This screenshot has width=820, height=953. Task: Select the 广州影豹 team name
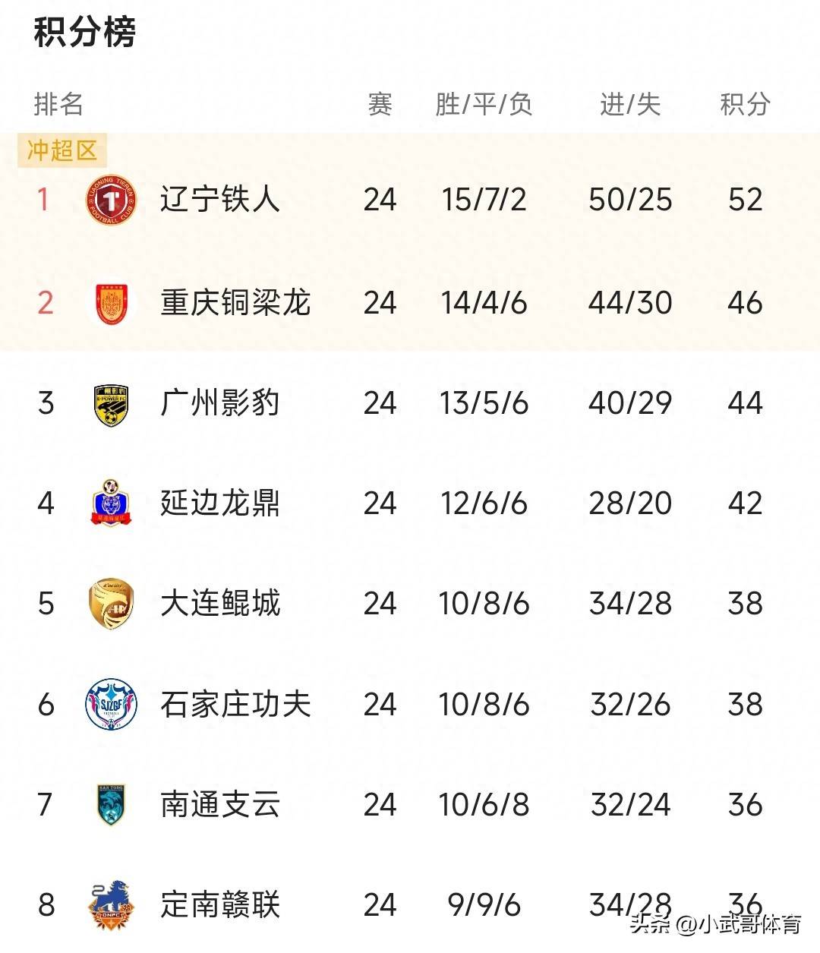pyautogui.click(x=220, y=403)
